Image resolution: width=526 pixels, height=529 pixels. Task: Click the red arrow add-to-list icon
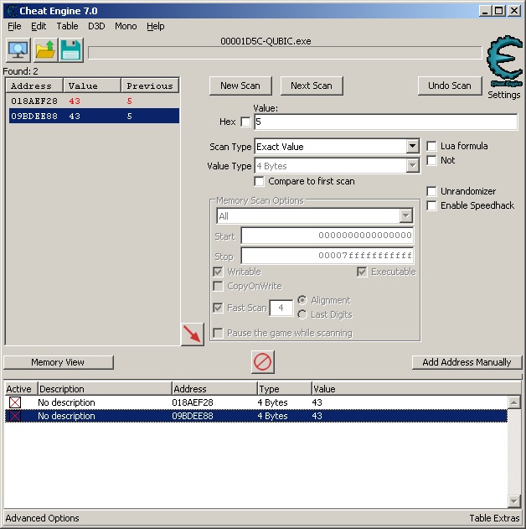point(193,334)
